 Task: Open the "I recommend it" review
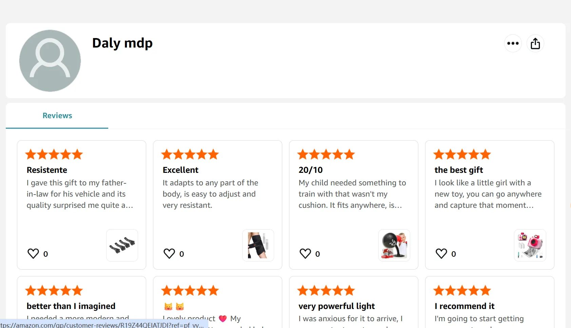464,306
